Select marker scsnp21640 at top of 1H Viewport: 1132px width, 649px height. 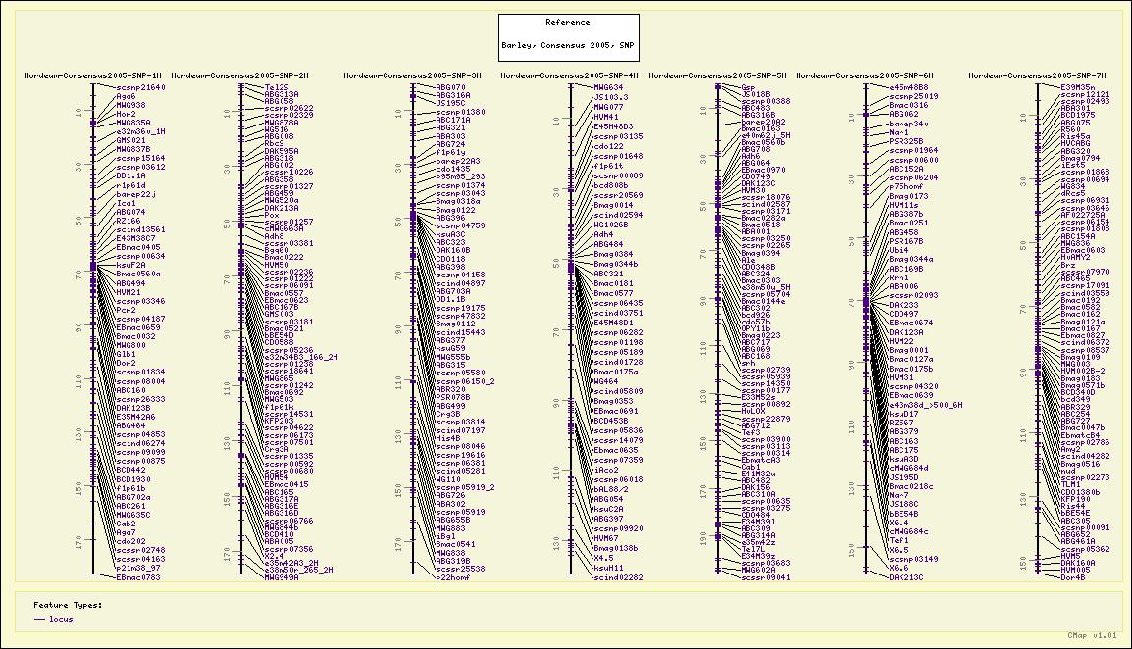(140, 87)
